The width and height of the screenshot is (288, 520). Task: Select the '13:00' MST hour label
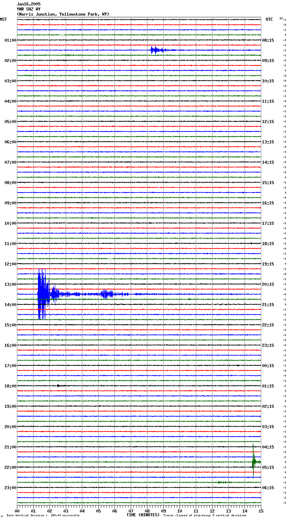11,284
